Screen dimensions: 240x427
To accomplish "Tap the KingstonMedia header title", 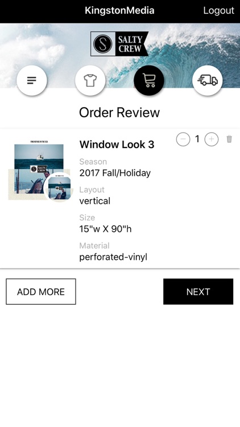I will click(119, 11).
